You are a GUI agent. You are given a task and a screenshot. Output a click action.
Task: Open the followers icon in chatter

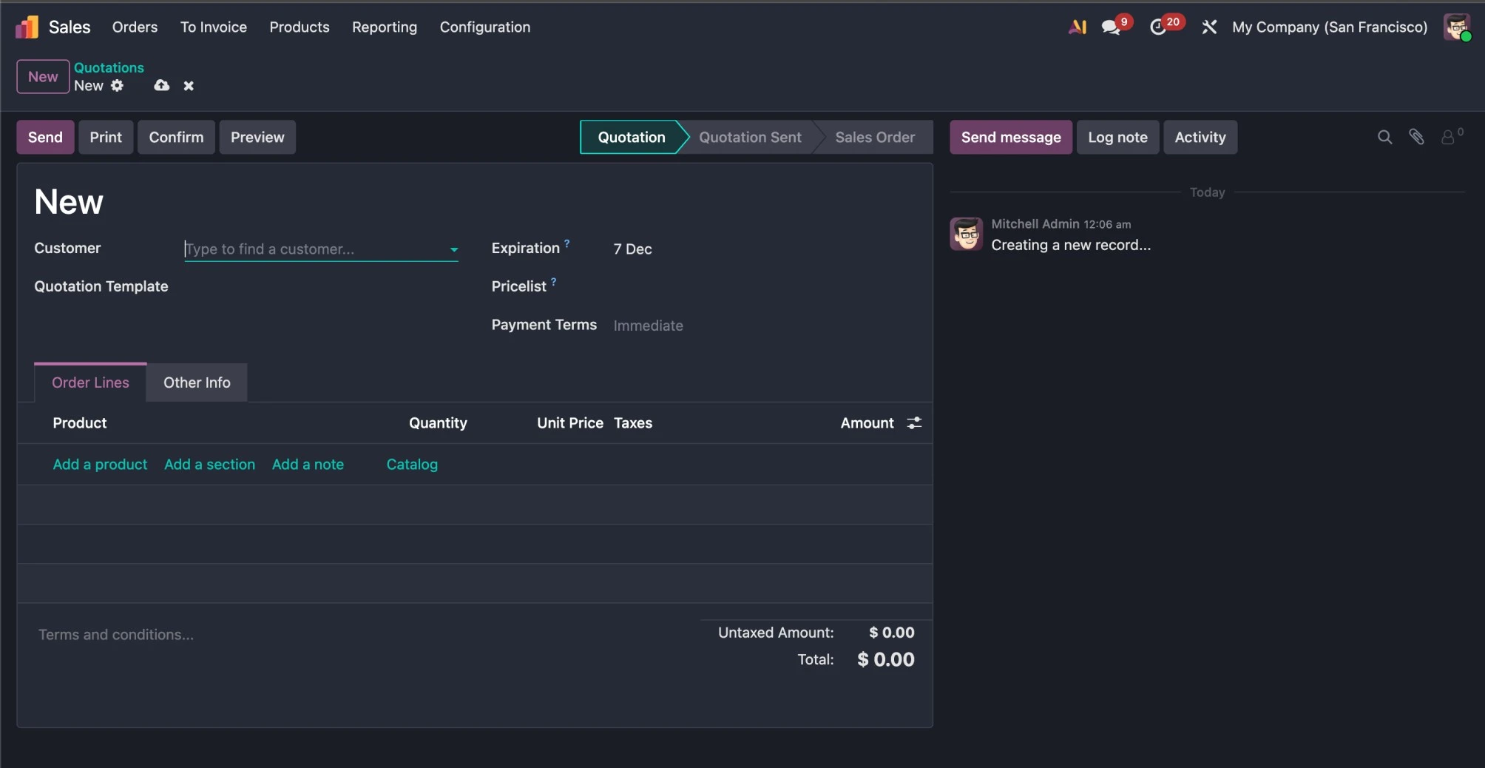pyautogui.click(x=1448, y=137)
